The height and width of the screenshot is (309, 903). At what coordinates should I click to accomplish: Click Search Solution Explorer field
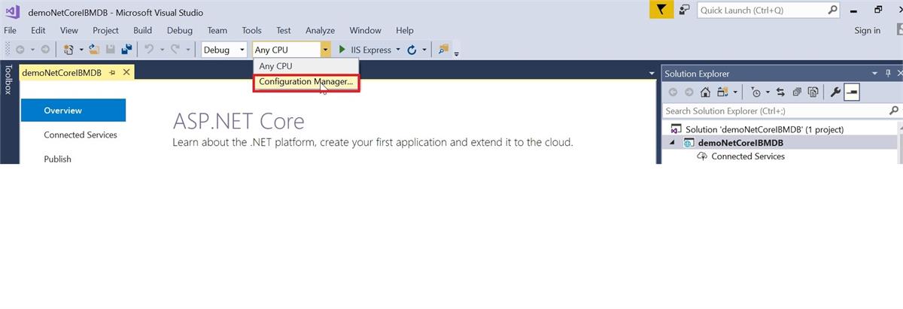(x=776, y=111)
